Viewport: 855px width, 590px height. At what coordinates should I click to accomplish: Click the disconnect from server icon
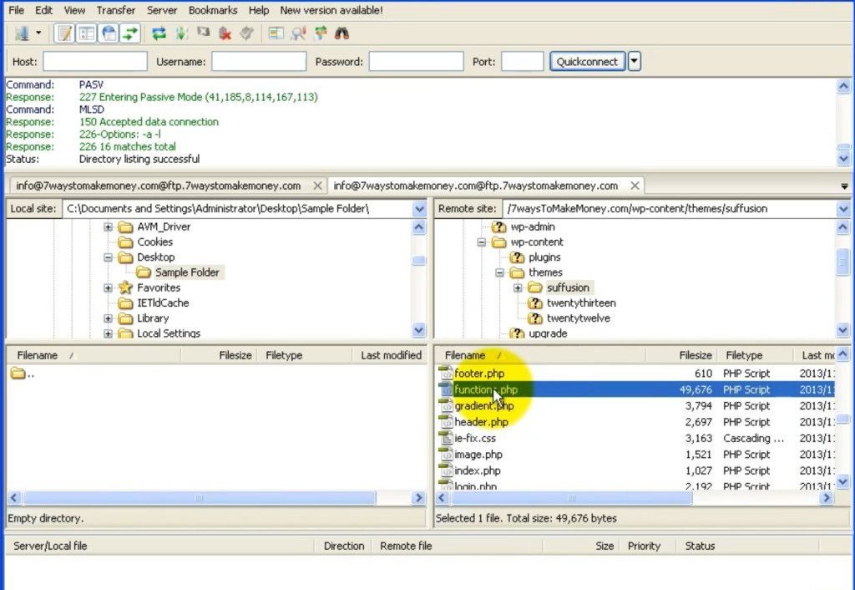point(225,33)
